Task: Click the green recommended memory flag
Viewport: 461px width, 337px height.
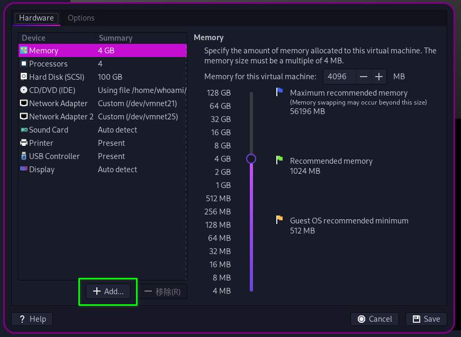Action: point(279,159)
